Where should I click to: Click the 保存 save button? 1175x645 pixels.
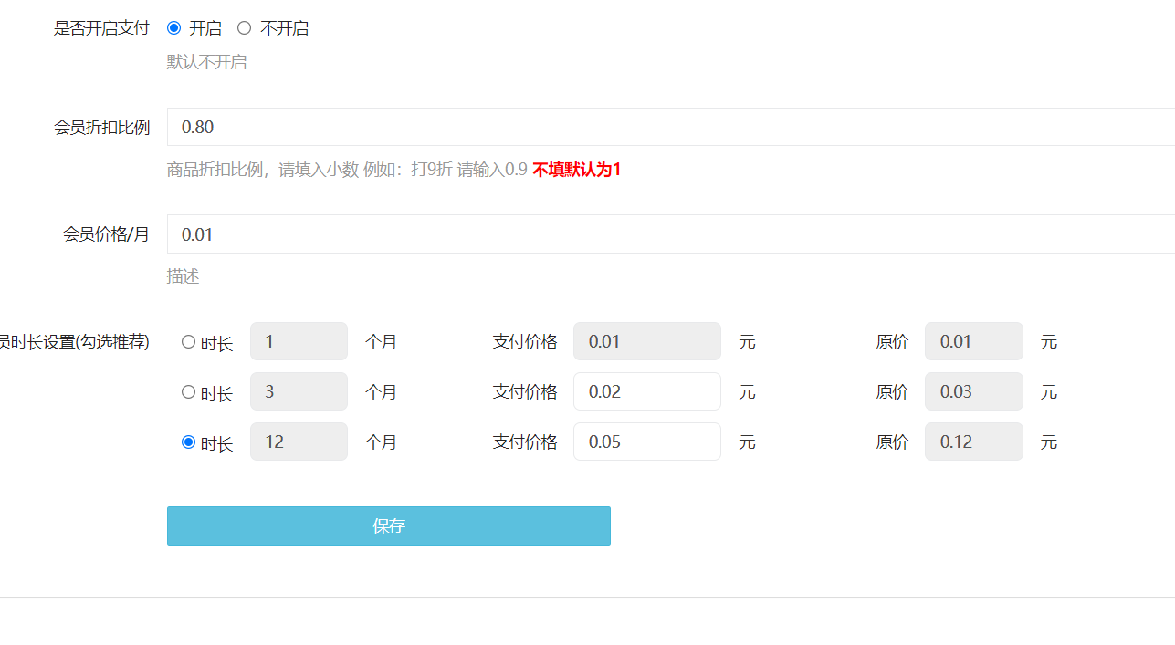click(388, 526)
